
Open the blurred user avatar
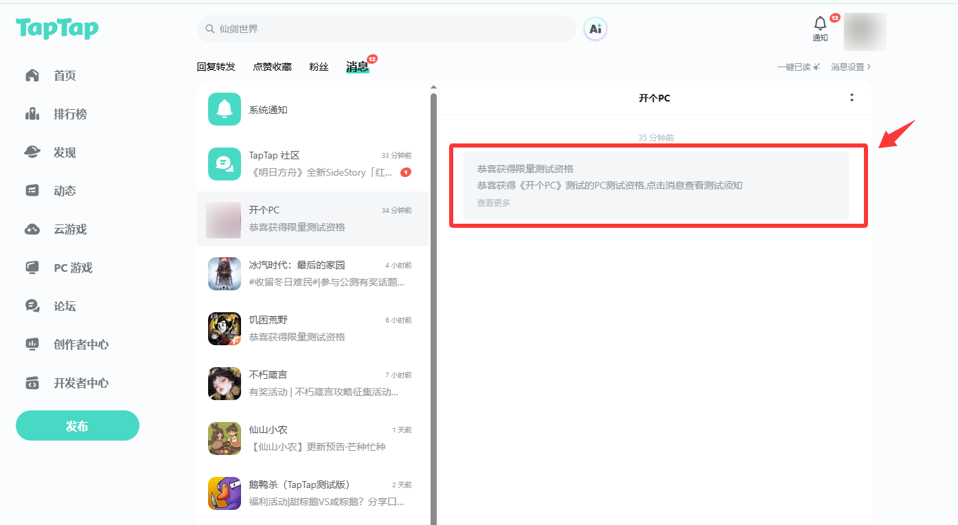pyautogui.click(x=865, y=32)
